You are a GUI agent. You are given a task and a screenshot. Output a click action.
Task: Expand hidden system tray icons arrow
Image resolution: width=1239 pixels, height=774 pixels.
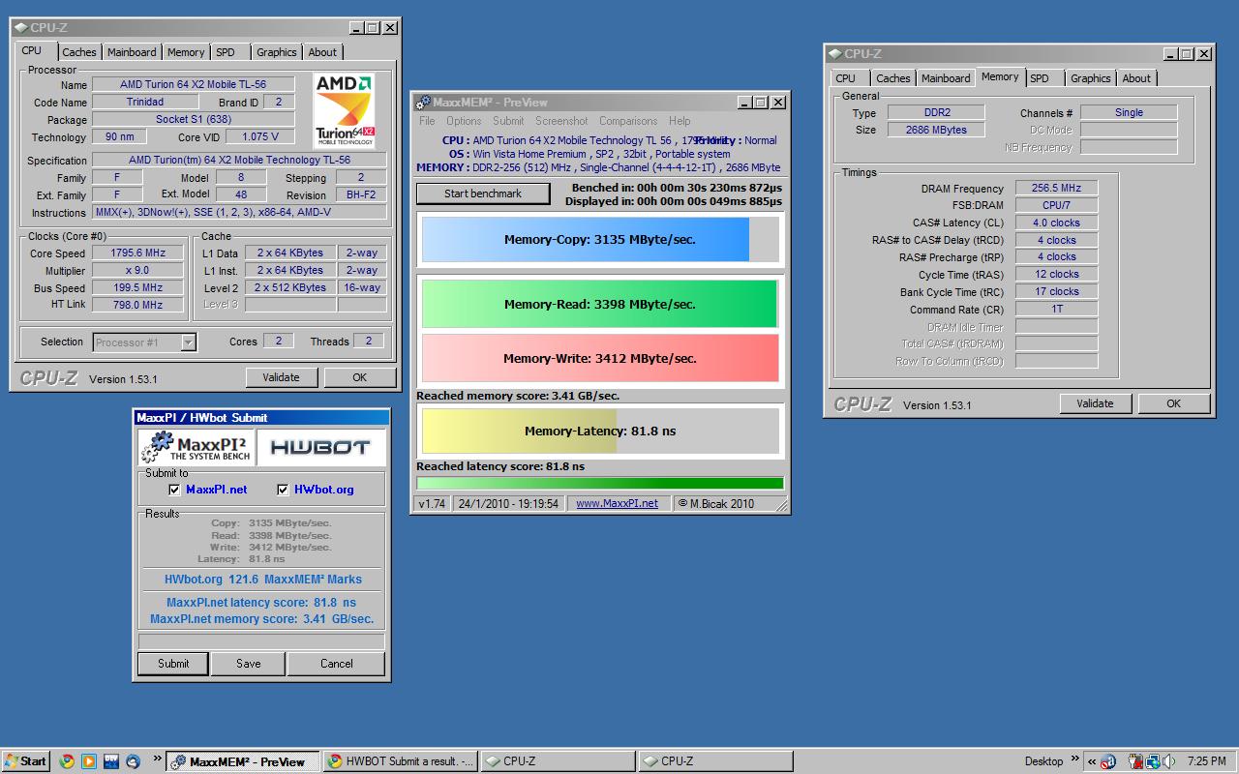1092,761
